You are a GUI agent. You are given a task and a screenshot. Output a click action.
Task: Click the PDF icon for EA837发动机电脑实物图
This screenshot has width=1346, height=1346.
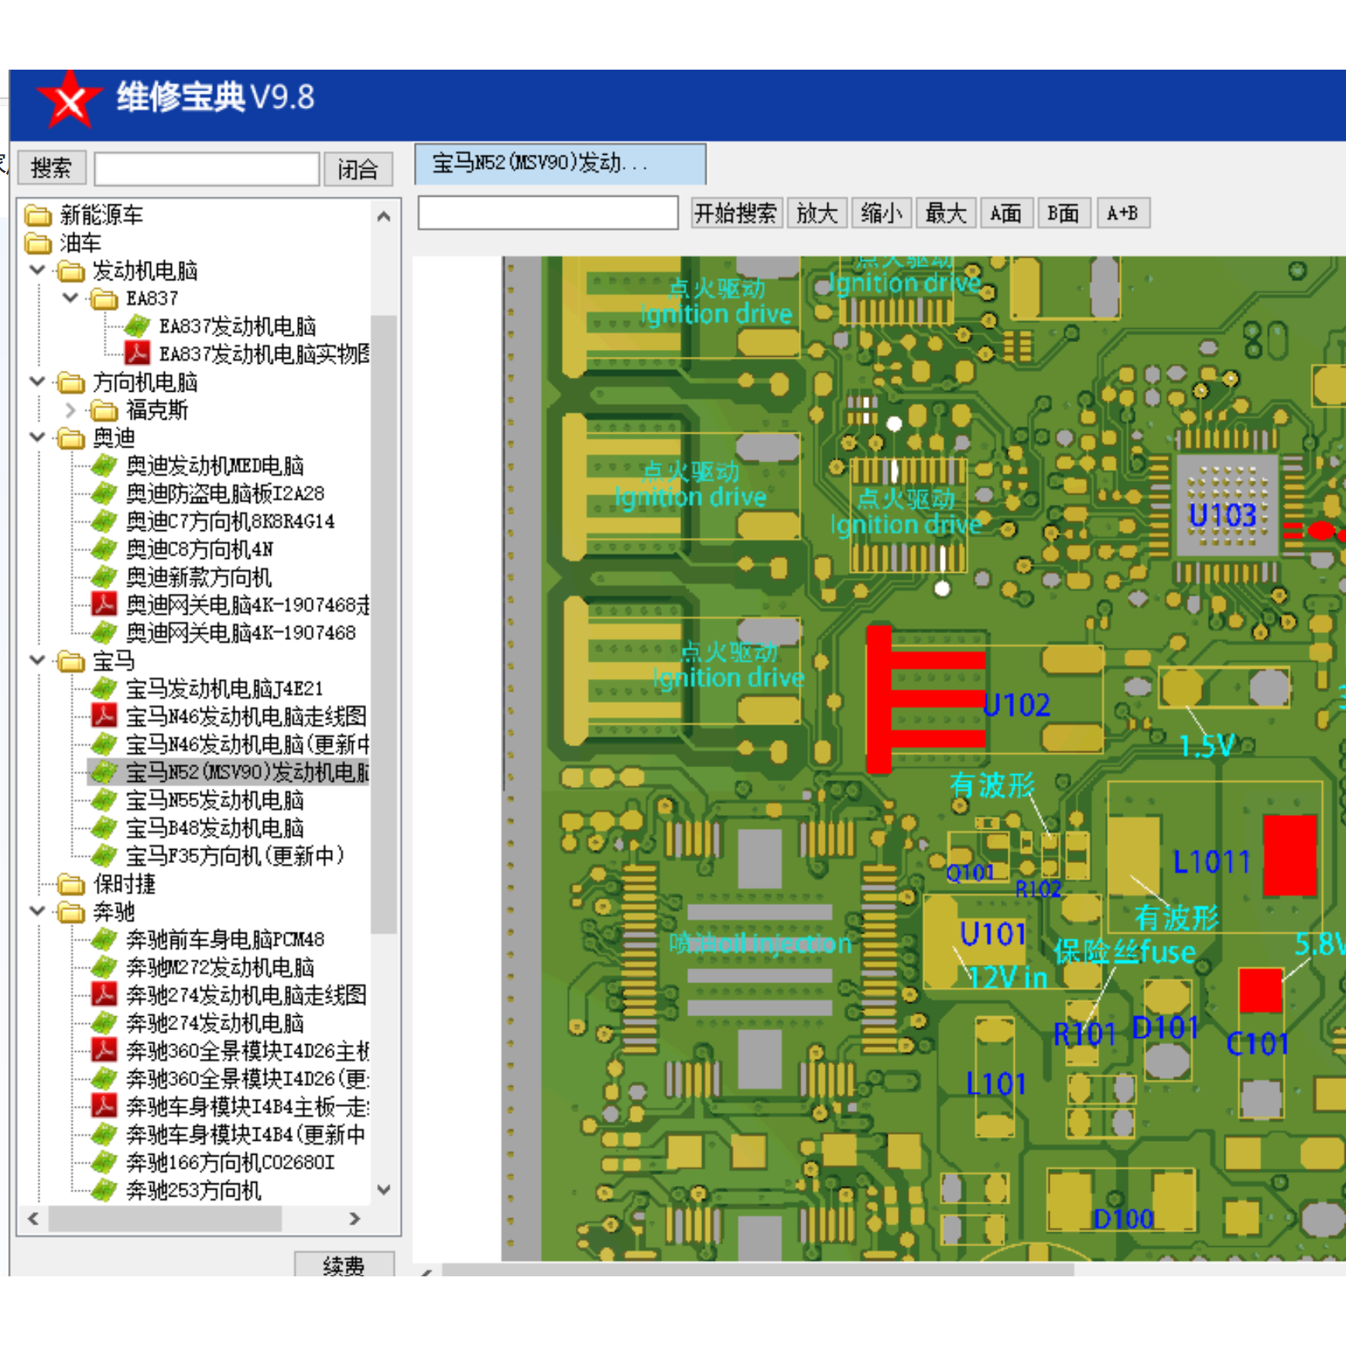[137, 353]
